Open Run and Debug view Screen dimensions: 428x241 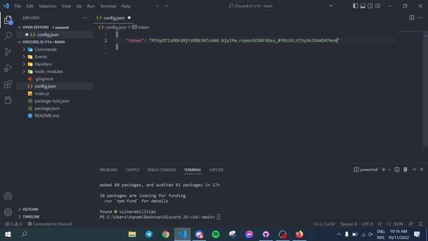pyautogui.click(x=8, y=68)
